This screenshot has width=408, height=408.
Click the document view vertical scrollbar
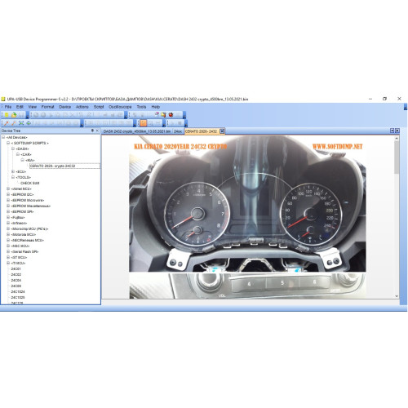point(397,217)
